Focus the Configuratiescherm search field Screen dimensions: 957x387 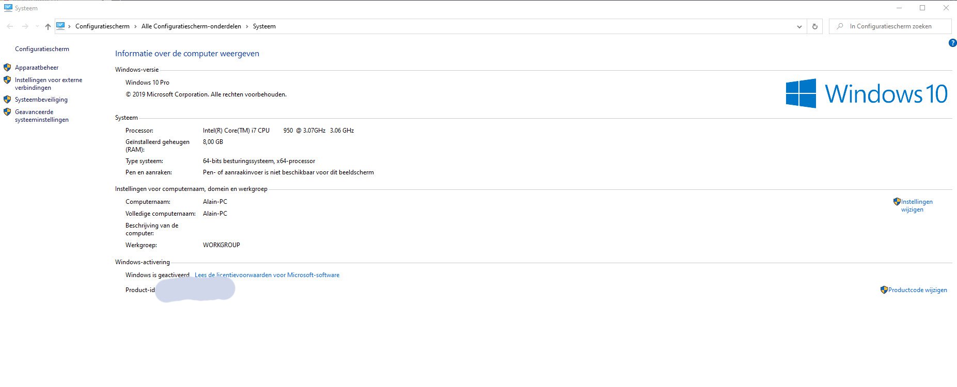tap(890, 26)
